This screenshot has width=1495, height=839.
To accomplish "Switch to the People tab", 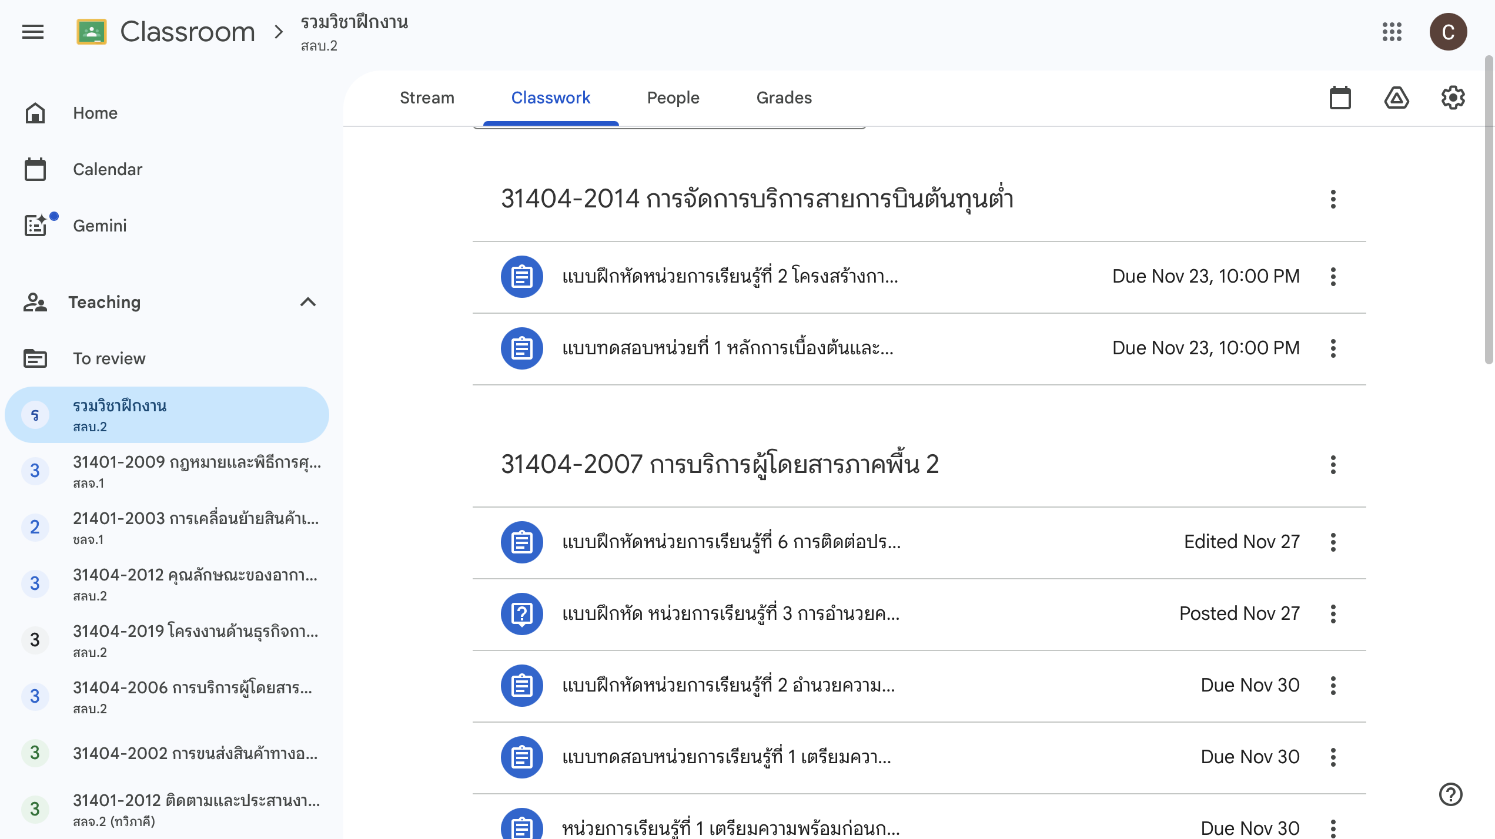I will 673,98.
